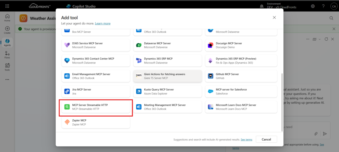Click the Github octocat icon
This screenshot has width=339, height=152.
[211, 76]
